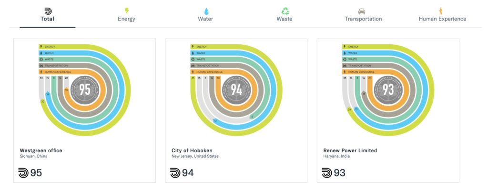The height and width of the screenshot is (189, 488).
Task: Select the Waste tab label
Action: pos(285,19)
